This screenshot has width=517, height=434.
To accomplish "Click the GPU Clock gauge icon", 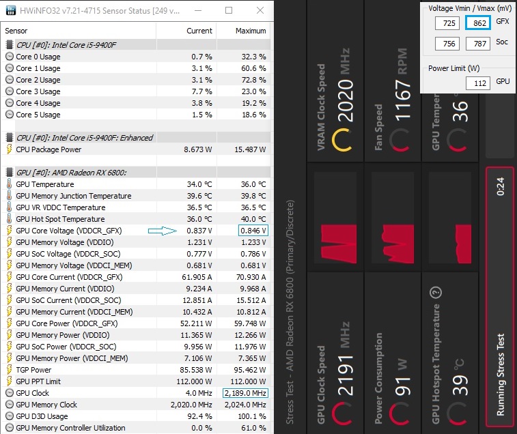I will pos(10,393).
